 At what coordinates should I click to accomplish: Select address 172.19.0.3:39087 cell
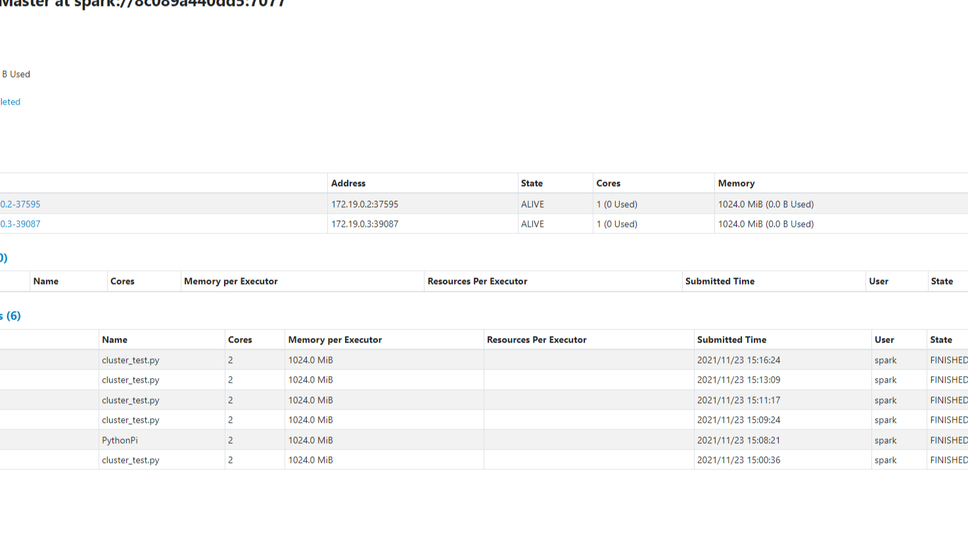[365, 224]
